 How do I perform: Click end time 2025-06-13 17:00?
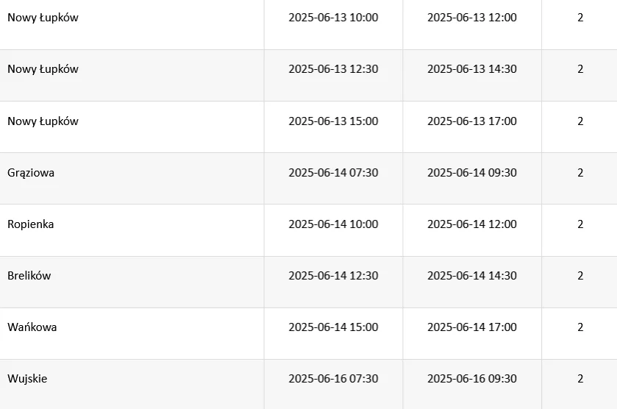coord(472,121)
